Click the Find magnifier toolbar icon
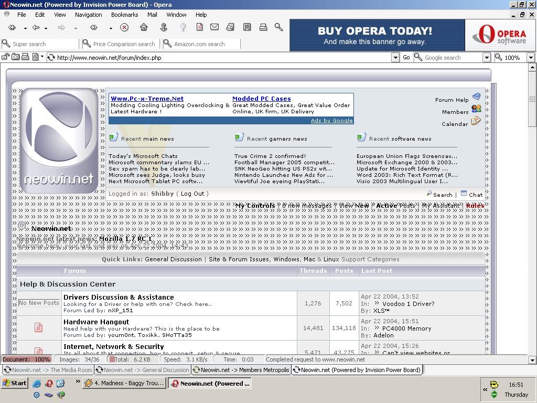Screen dimensions: 537x403 pos(279,27)
